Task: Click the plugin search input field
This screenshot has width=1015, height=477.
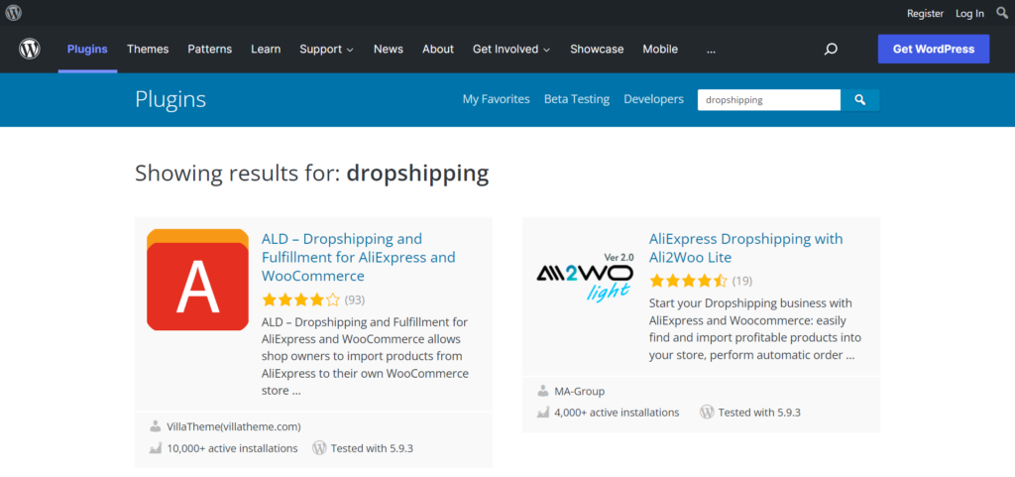Action: [x=769, y=100]
